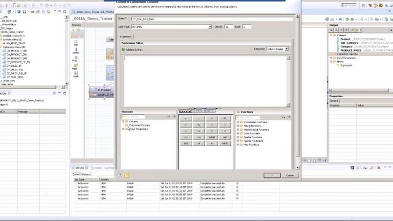
Task: Click the 'isNull' operator button
Action: pyautogui.click(x=212, y=138)
